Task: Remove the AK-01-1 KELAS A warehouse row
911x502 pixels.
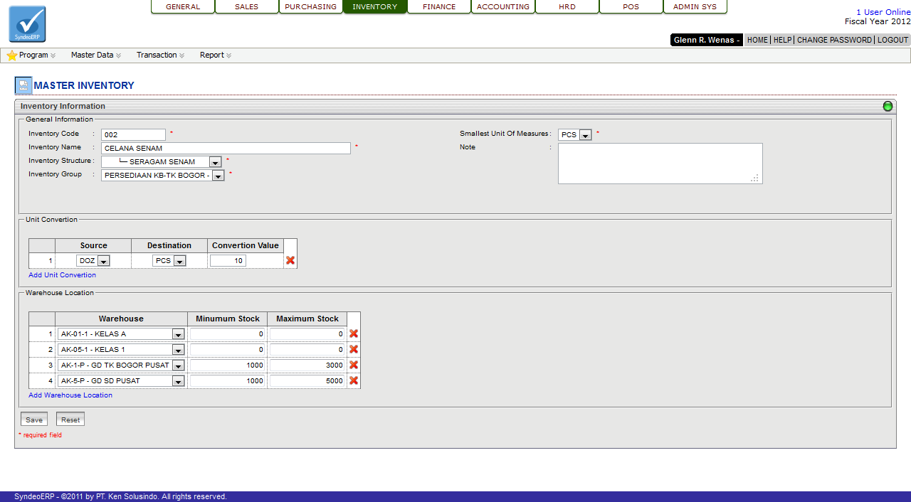Action: pyautogui.click(x=354, y=333)
